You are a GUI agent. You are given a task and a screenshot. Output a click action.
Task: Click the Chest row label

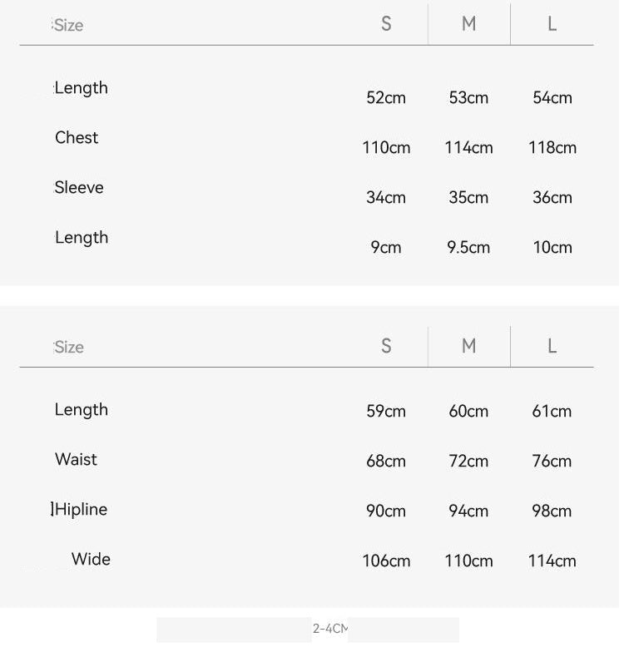point(77,138)
